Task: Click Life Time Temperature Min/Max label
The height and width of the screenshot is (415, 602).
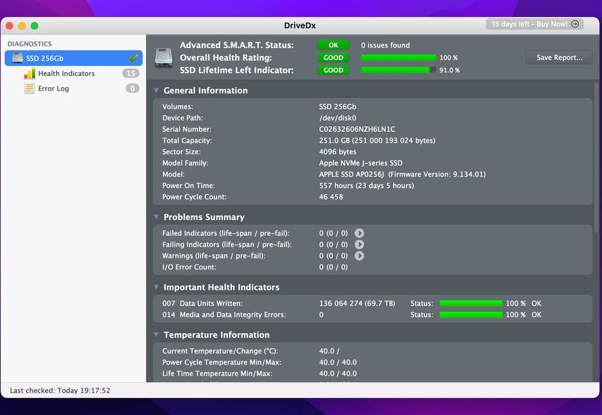Action: click(217, 373)
